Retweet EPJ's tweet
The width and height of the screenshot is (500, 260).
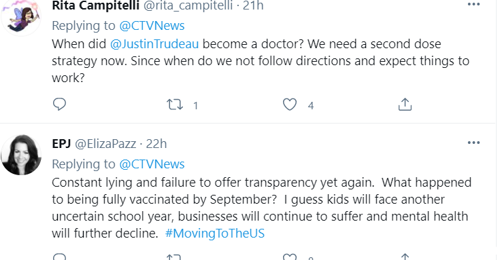click(174, 257)
